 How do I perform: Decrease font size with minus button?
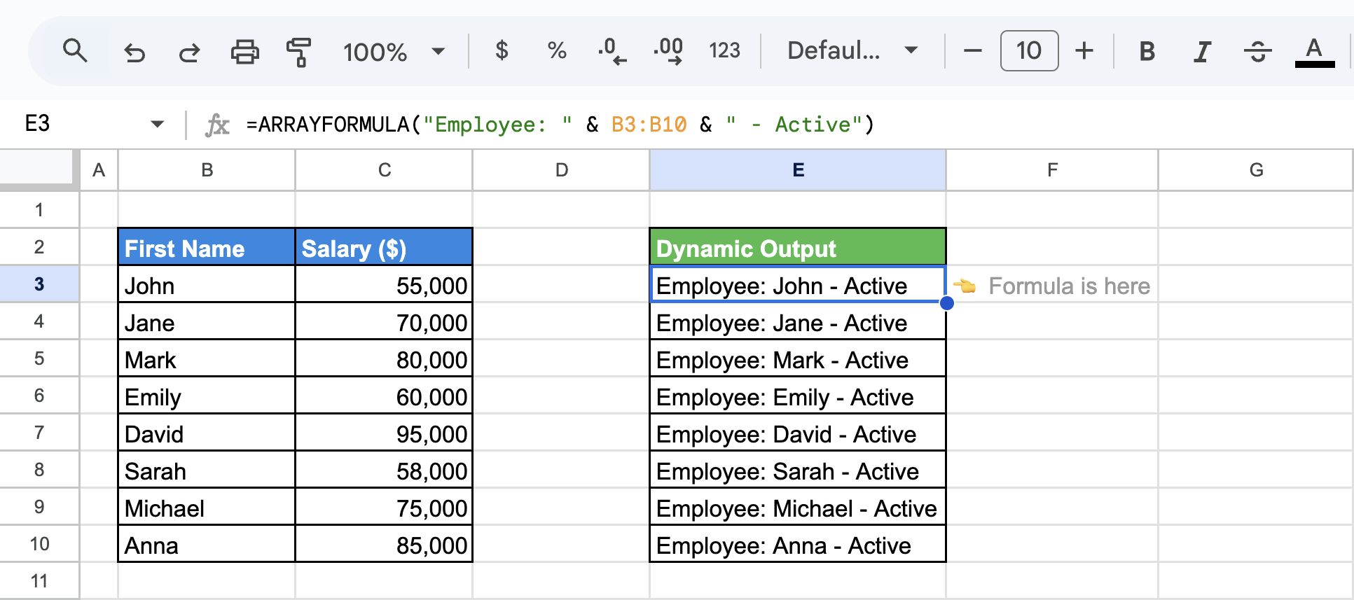(972, 50)
